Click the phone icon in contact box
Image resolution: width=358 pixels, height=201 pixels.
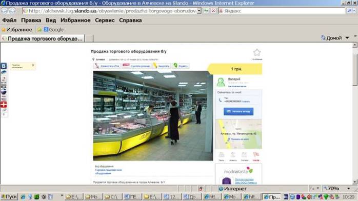click(220, 100)
